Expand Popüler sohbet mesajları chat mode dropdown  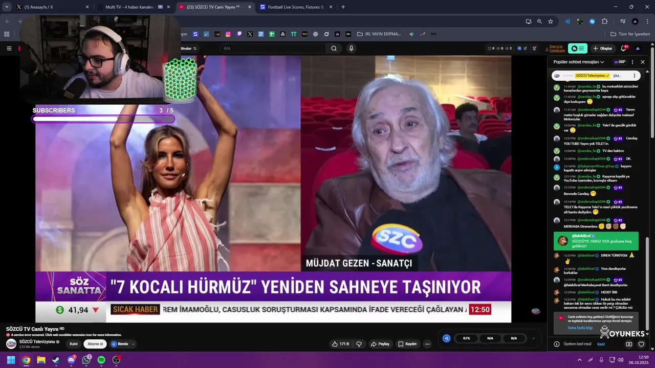coord(579,62)
